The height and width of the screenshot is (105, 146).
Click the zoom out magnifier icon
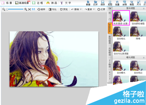(x=4, y=9)
